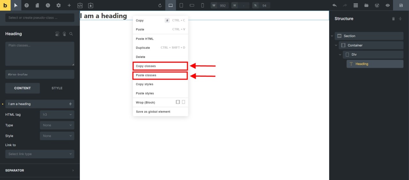The height and width of the screenshot is (180, 409).
Task: Collapse the Section tree item
Action: point(332,36)
